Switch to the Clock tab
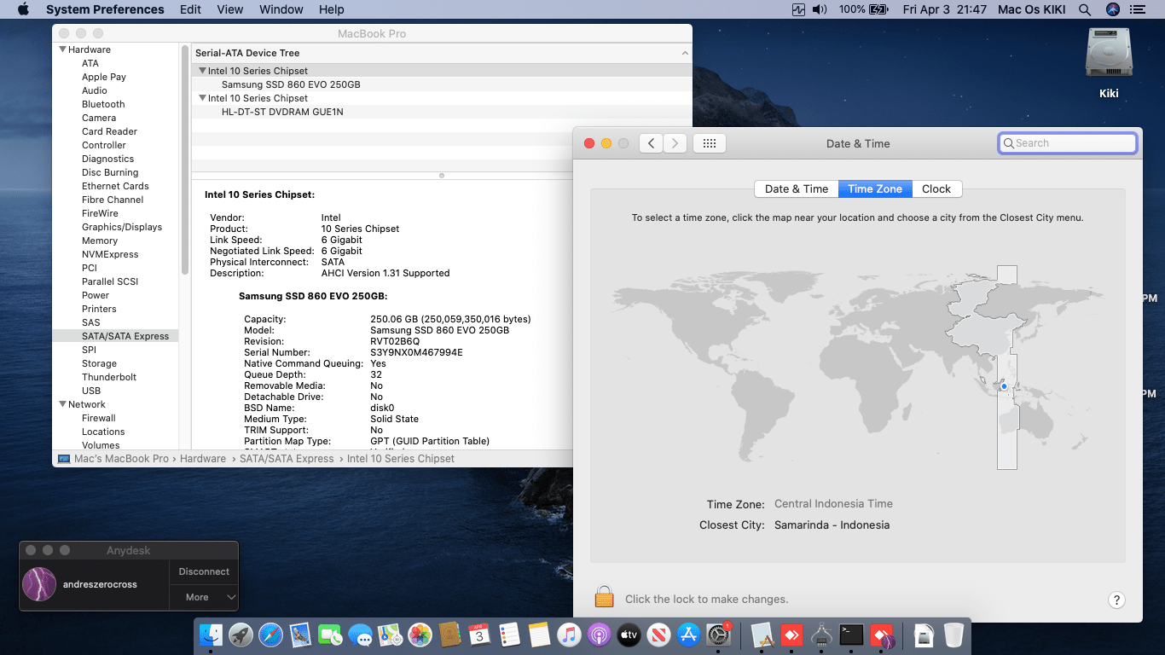1165x655 pixels. pos(936,188)
